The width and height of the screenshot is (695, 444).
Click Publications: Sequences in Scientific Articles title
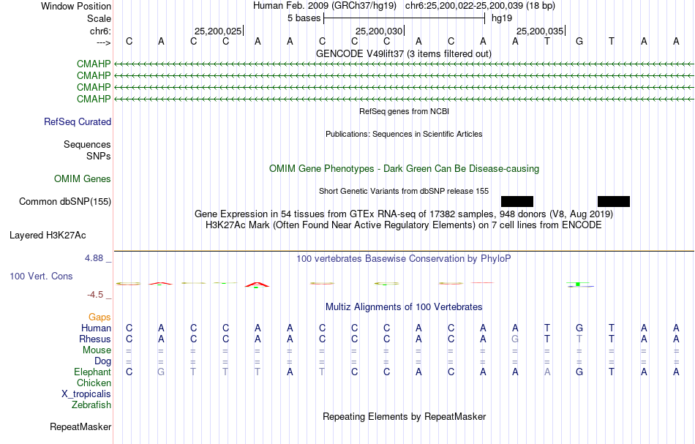[x=404, y=135]
